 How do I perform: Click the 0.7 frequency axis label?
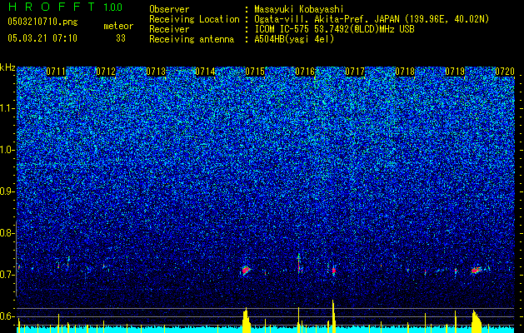[7, 275]
